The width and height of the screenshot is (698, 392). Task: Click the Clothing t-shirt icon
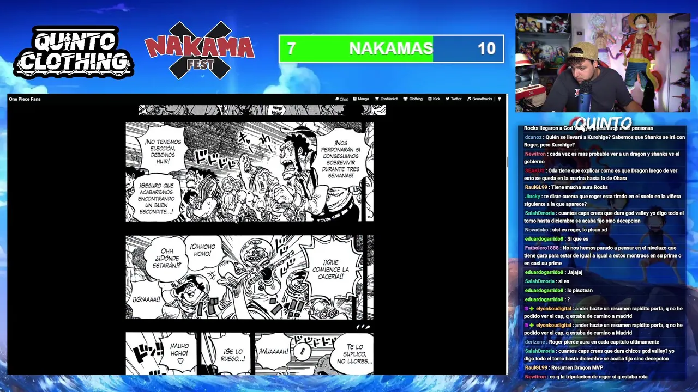click(405, 99)
